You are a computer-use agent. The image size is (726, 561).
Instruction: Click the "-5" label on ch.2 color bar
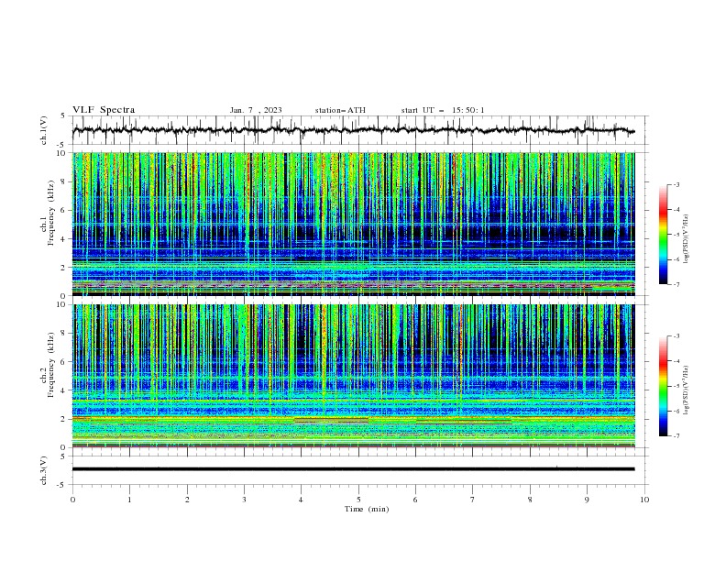[676, 386]
